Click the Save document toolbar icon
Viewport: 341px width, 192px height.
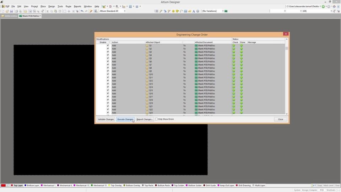(11, 11)
